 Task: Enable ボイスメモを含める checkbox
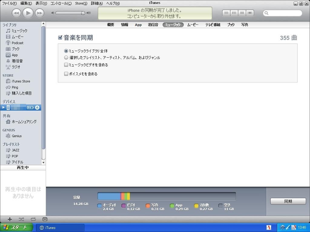click(66, 74)
